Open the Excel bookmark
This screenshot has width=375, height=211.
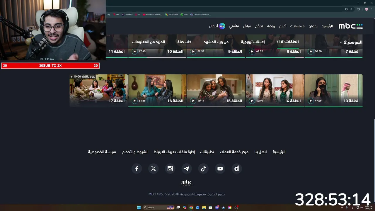coord(184,14)
